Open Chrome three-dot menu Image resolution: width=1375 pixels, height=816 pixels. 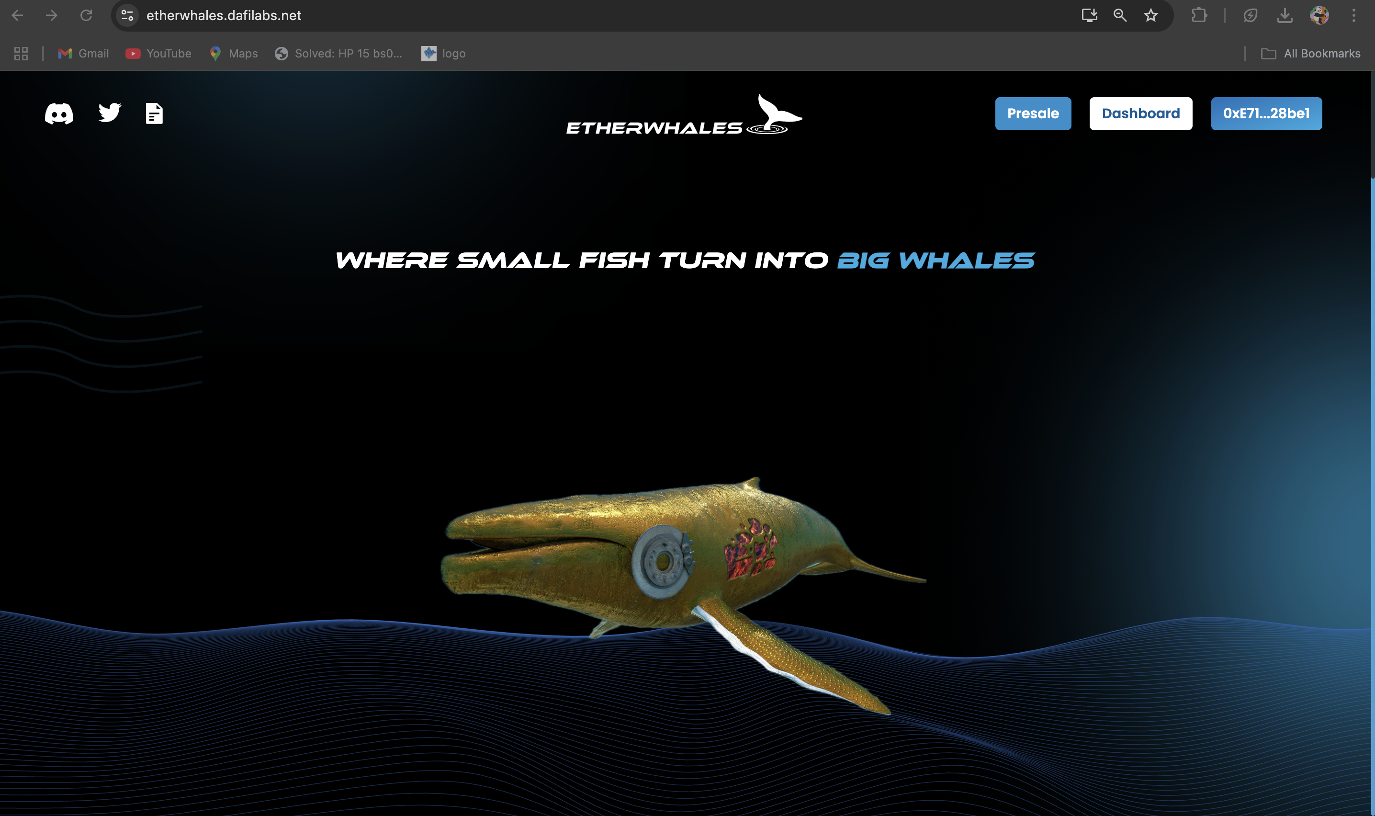[1353, 15]
